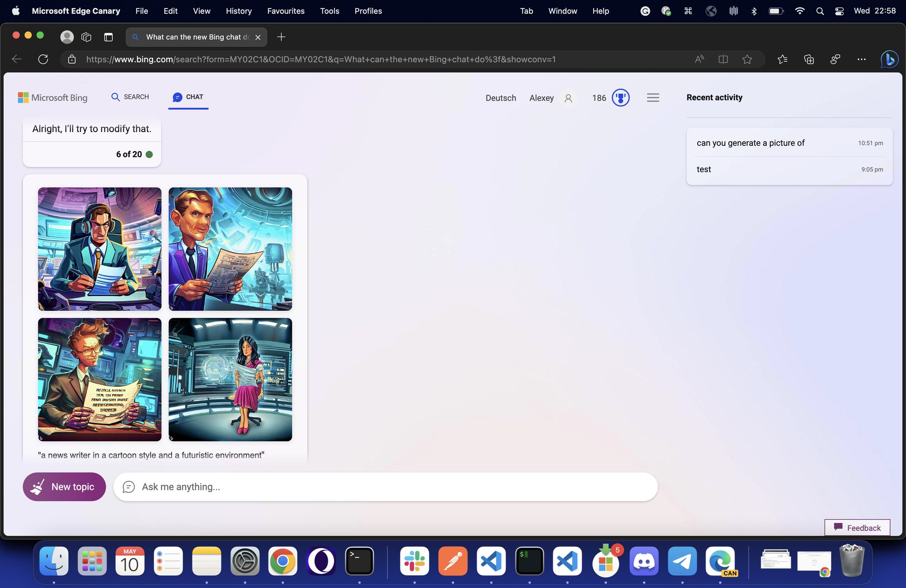Open the browser profile sharing icon

point(835,59)
